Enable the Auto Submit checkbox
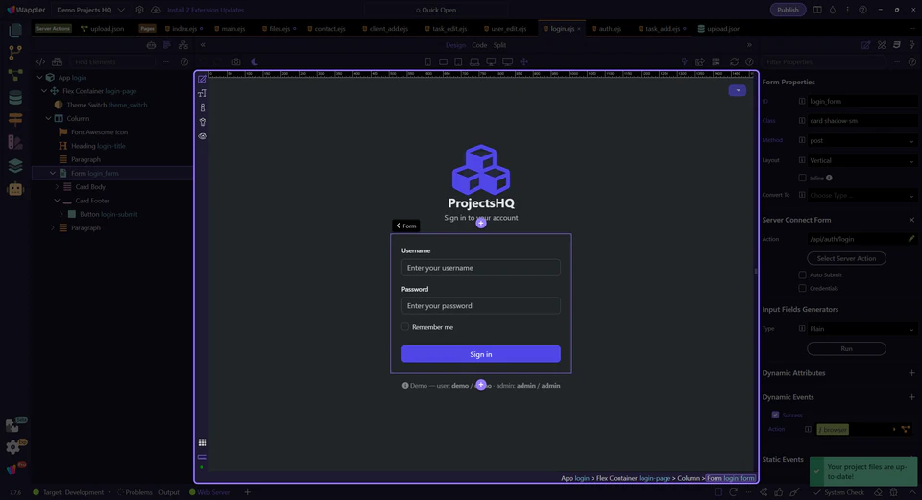This screenshot has height=500, width=922. tap(802, 274)
